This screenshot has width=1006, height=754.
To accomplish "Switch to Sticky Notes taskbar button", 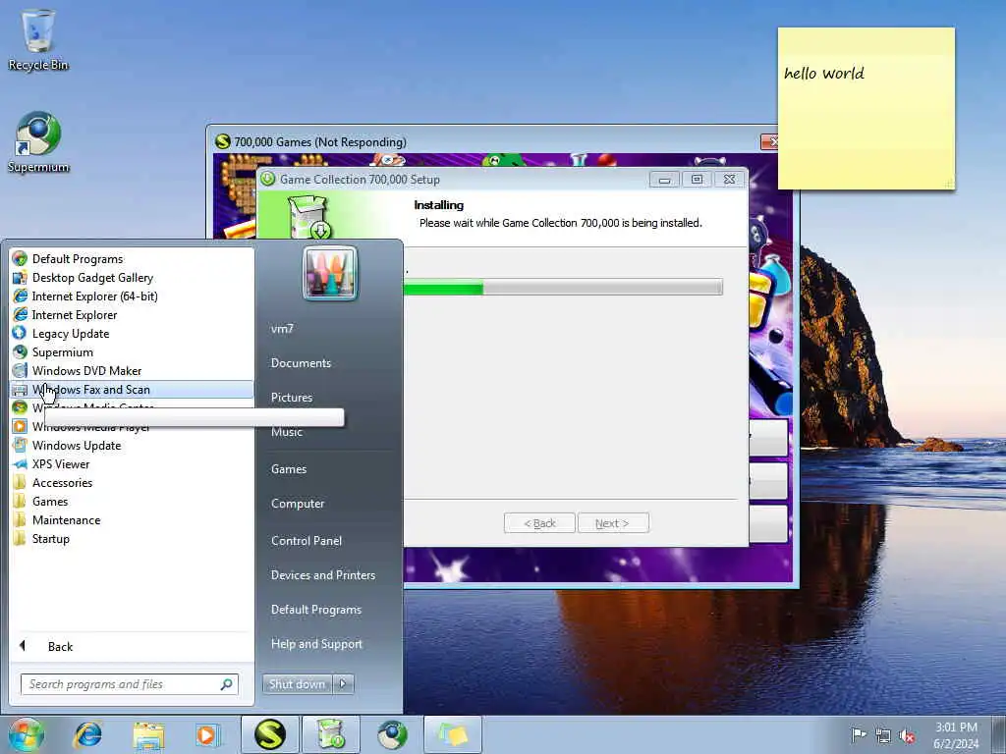I will click(453, 734).
